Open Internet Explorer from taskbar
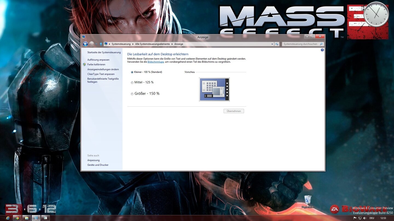Image resolution: width=394 pixels, height=221 pixels. click(x=8, y=218)
